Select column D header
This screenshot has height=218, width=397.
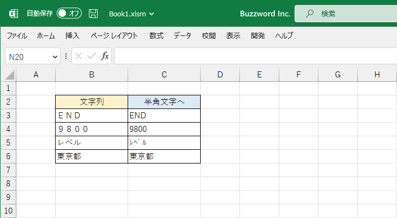220,75
